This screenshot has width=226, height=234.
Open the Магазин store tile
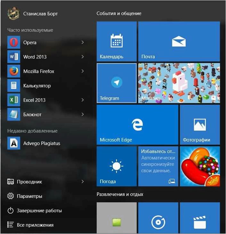[x=179, y=83]
